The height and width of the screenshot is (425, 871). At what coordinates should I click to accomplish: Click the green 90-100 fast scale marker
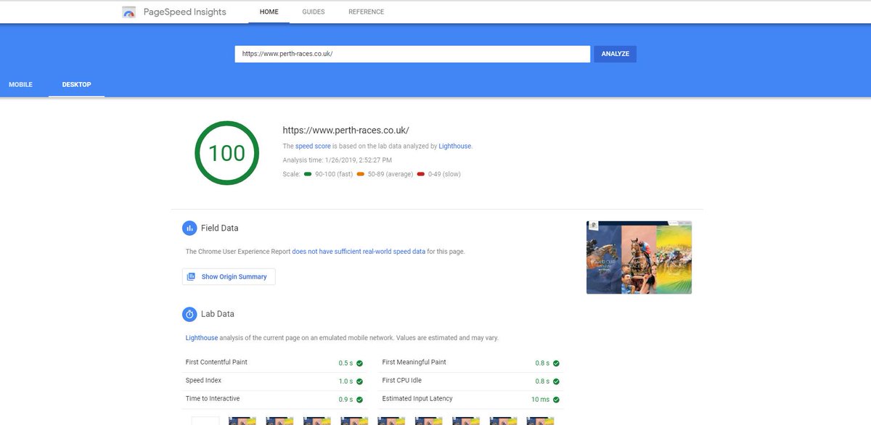coord(308,174)
